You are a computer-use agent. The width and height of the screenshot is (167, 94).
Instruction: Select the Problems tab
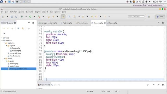tap(44, 85)
